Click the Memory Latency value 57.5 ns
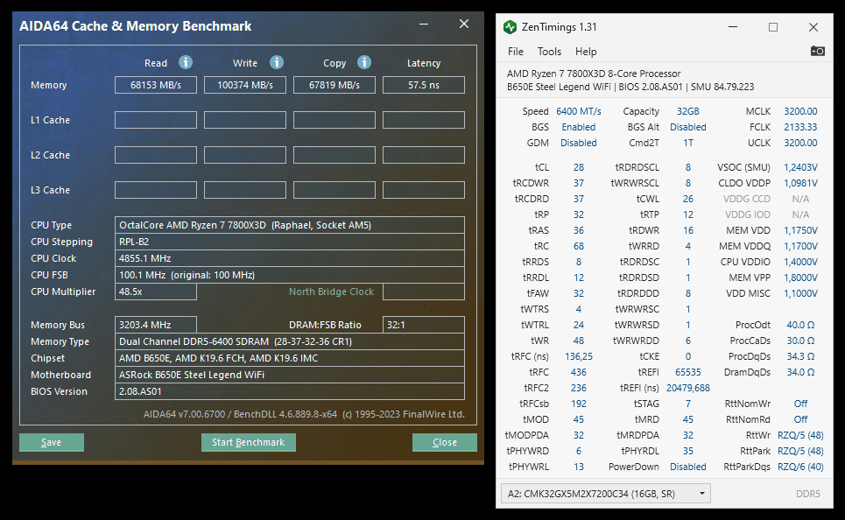This screenshot has width=845, height=520. tap(424, 85)
